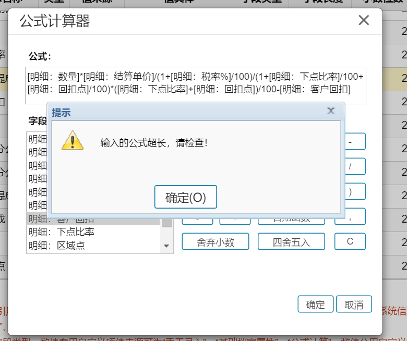The height and width of the screenshot is (341, 407).
Task: Close the 提示 alert dialog
Action: click(331, 111)
